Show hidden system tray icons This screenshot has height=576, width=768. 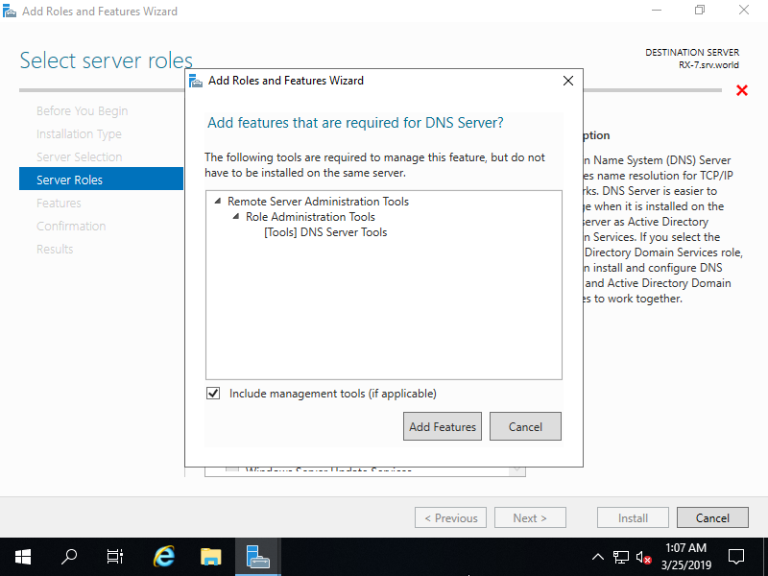(597, 557)
